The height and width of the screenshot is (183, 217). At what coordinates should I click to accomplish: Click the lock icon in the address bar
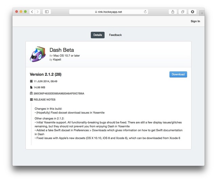pyautogui.click(x=96, y=12)
